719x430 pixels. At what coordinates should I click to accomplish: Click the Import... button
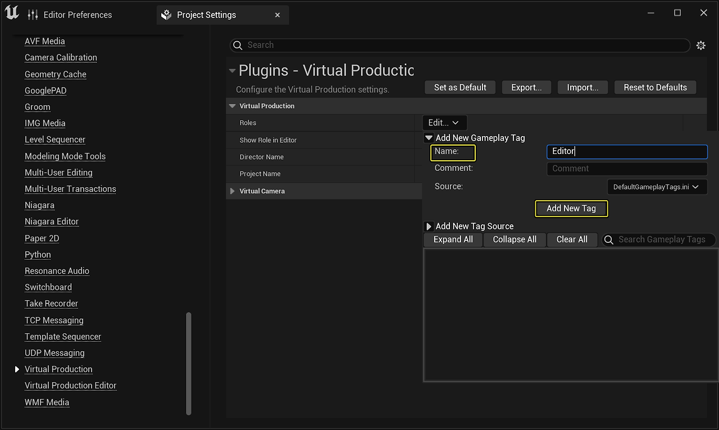click(x=583, y=87)
